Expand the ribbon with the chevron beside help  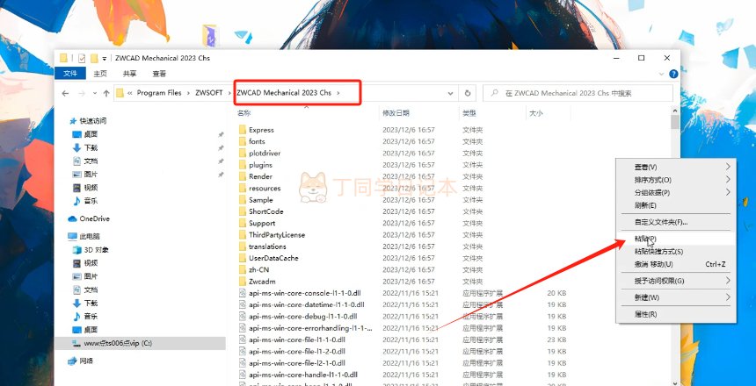661,74
